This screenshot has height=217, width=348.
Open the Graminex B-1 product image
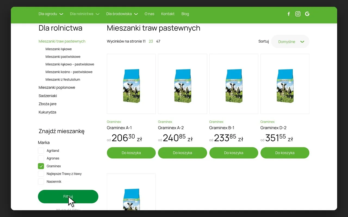[234, 84]
